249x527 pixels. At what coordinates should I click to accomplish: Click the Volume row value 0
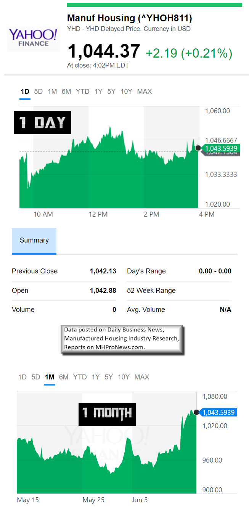tap(114, 310)
